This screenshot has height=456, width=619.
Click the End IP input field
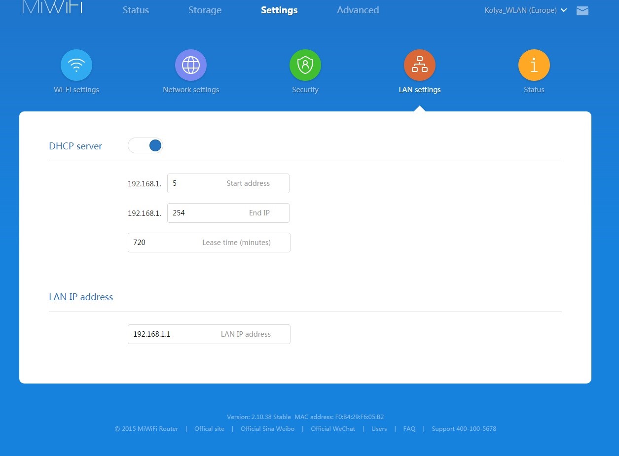pyautogui.click(x=228, y=213)
